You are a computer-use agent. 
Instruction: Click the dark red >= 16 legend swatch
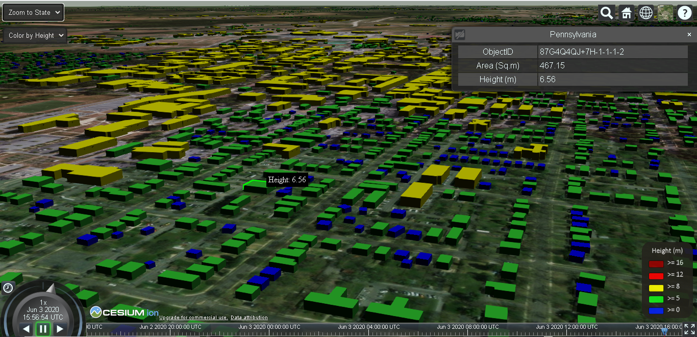[x=656, y=263]
